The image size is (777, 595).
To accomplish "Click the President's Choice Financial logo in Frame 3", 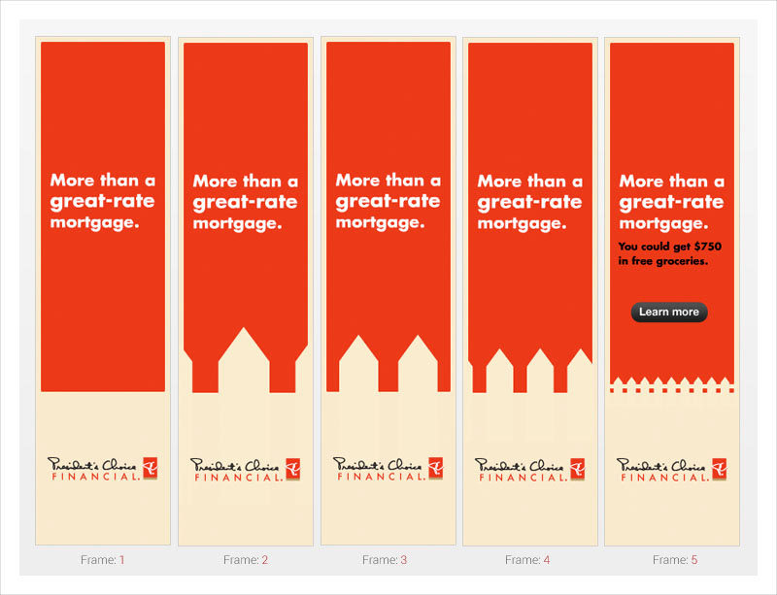I will click(x=388, y=468).
